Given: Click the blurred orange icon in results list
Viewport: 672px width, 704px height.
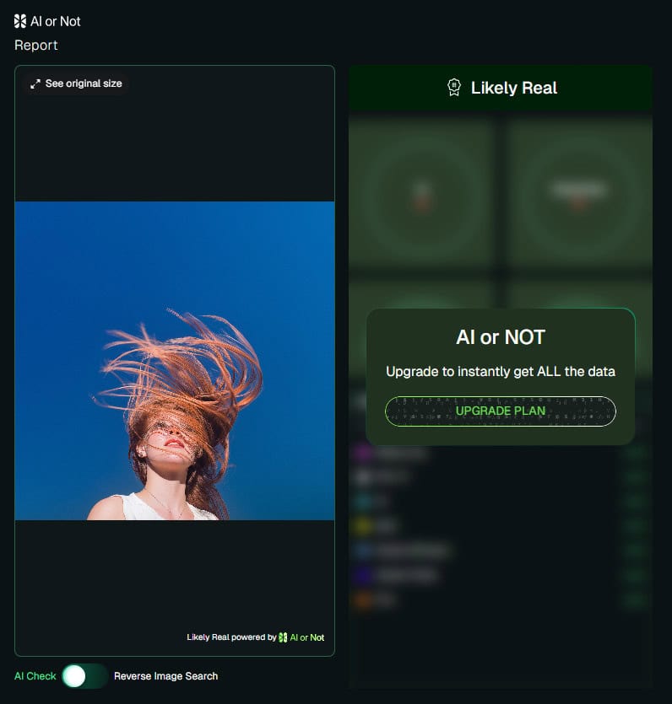Looking at the screenshot, I should tap(364, 600).
